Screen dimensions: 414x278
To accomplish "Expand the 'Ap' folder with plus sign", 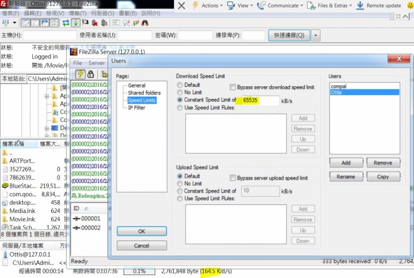I will click(47, 96).
